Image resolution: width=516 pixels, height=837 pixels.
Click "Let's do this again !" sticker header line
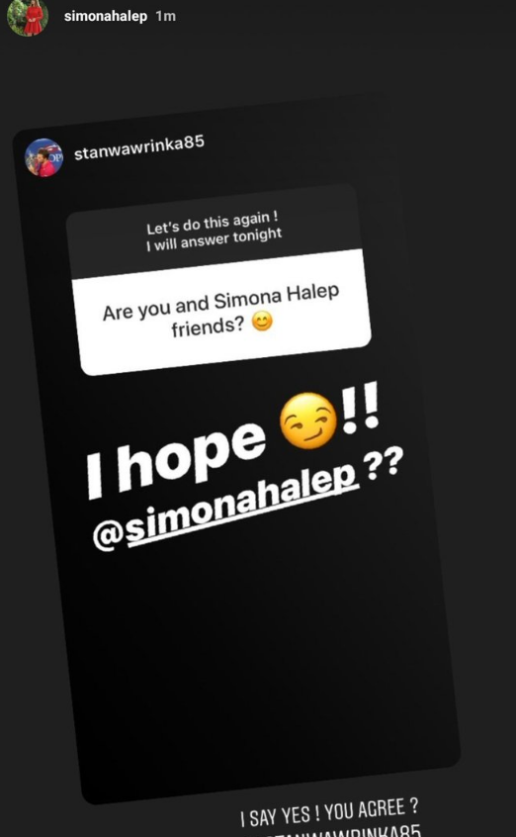[x=213, y=223]
